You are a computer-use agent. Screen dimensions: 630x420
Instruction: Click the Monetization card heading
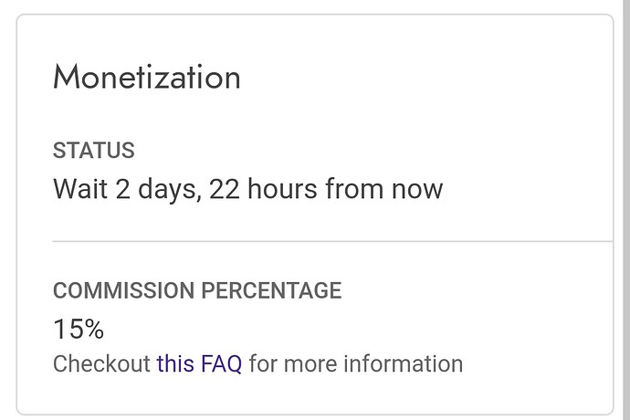click(x=147, y=77)
